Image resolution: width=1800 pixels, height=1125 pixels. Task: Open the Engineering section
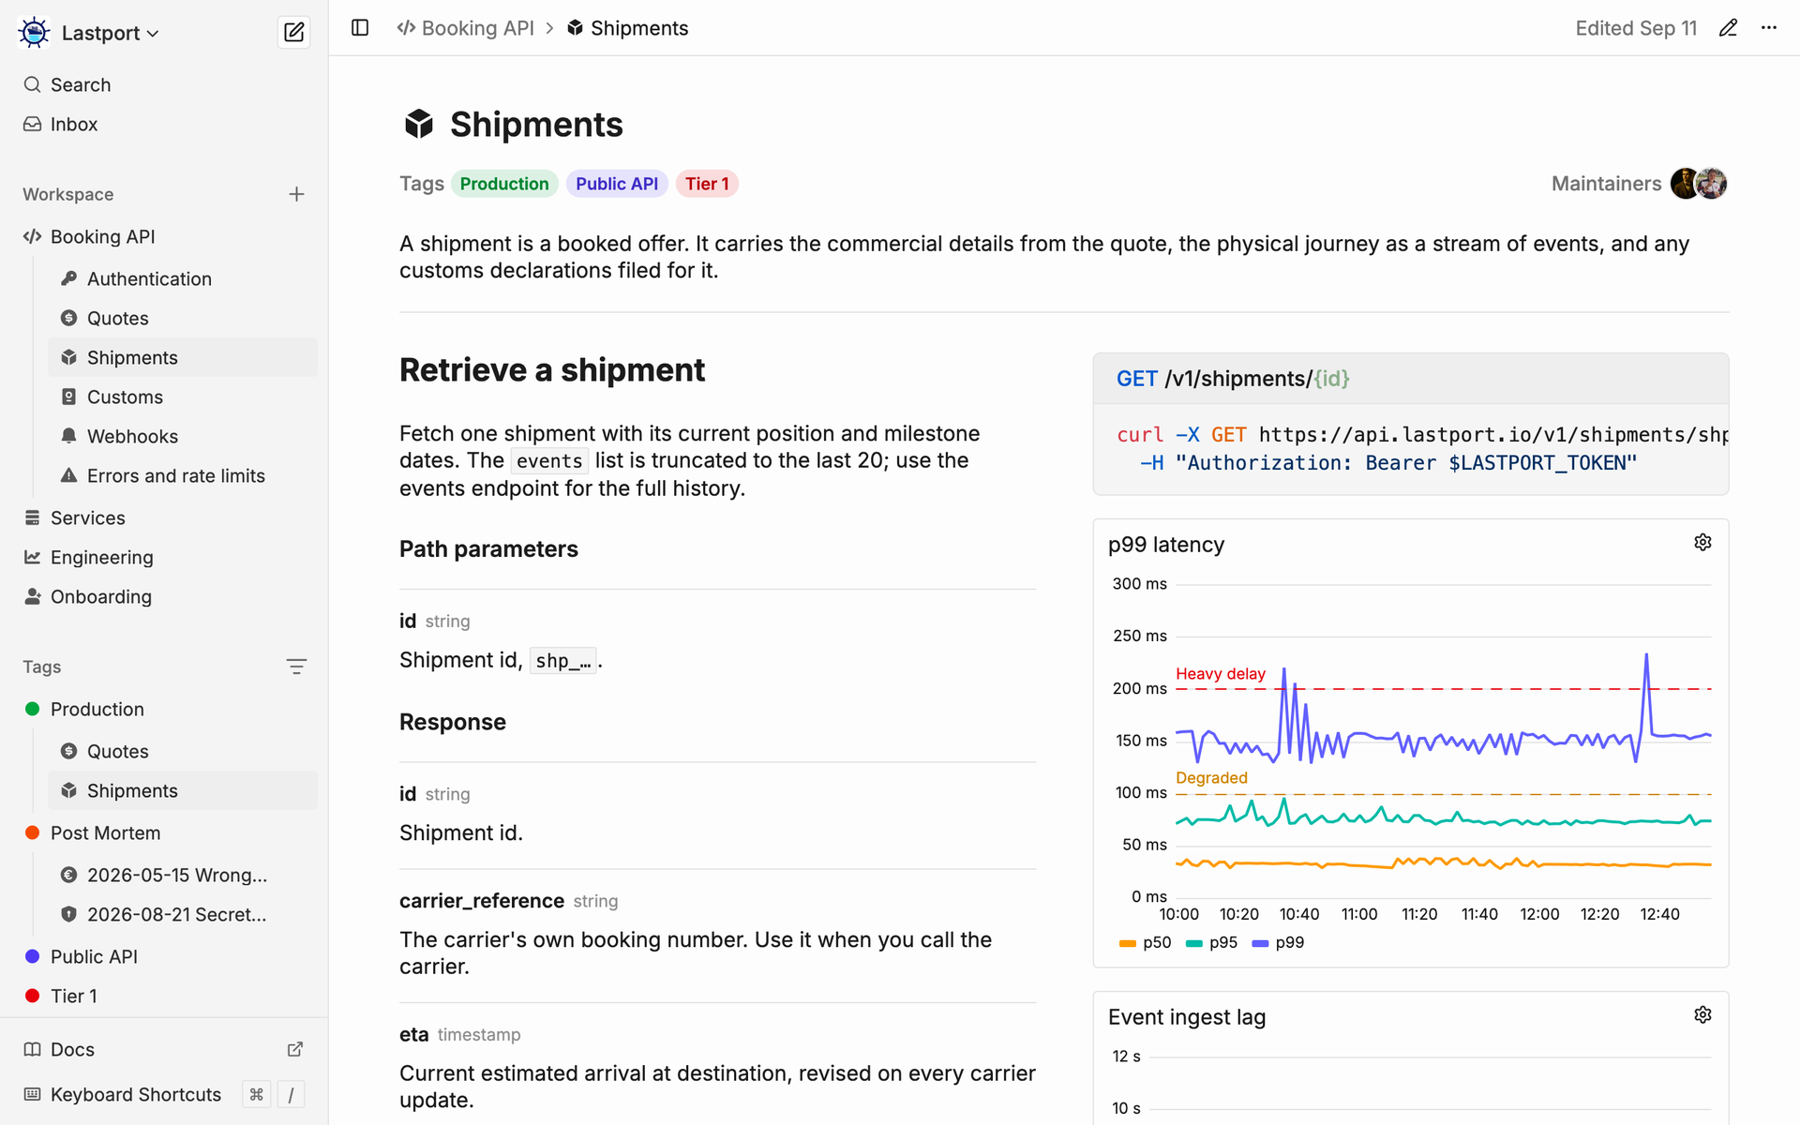point(164,557)
